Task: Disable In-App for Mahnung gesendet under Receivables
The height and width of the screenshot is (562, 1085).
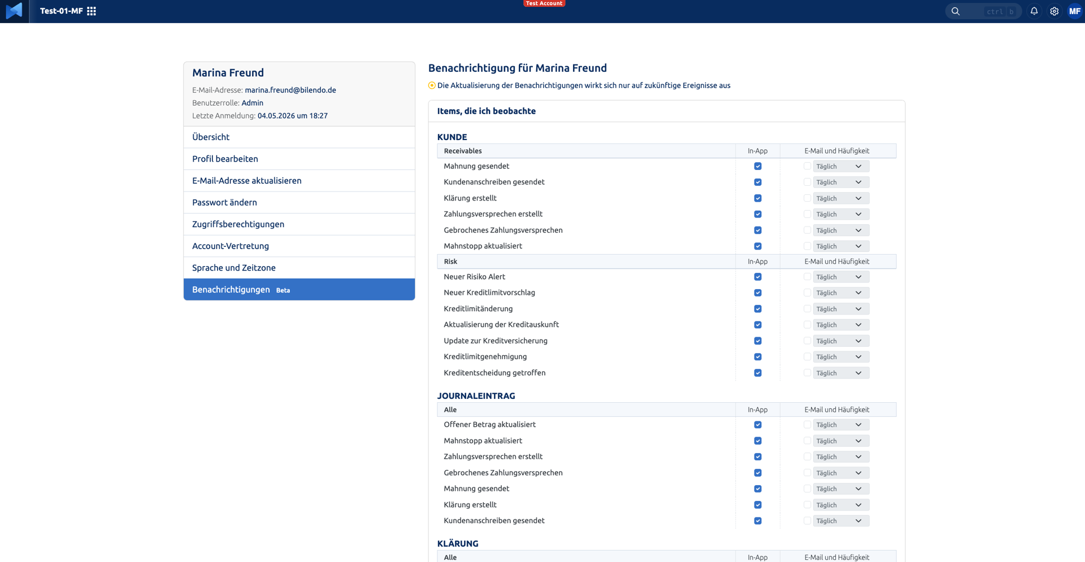Action: coord(758,166)
